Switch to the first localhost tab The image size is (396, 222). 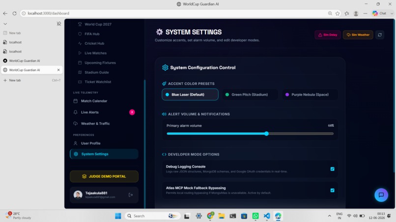point(32,42)
